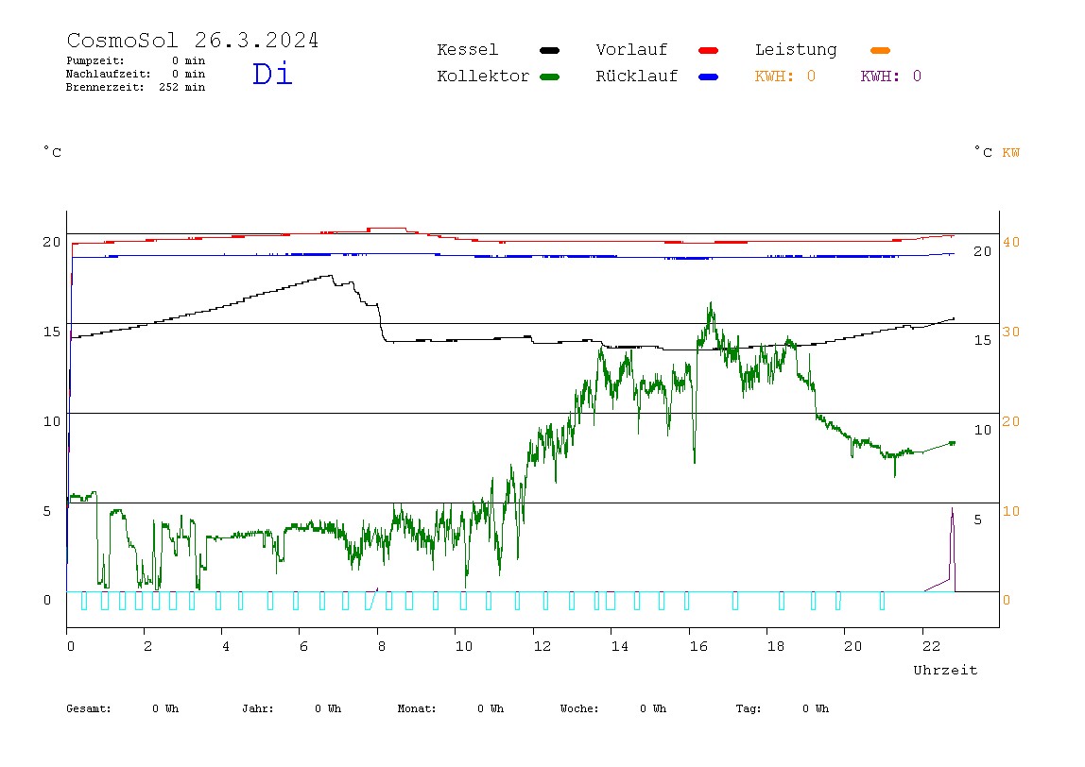
Task: Select the 'Brennerzeit:' label
Action: [x=105, y=87]
